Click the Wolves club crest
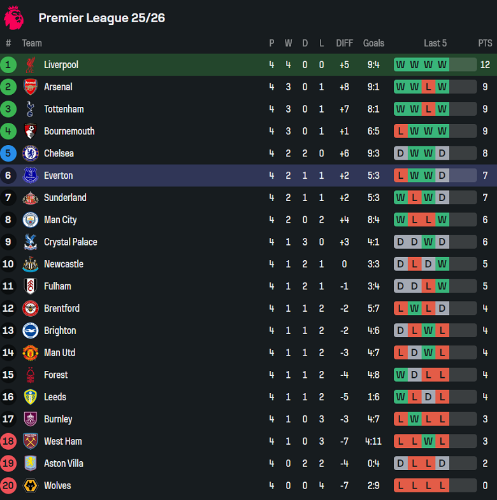 click(30, 486)
